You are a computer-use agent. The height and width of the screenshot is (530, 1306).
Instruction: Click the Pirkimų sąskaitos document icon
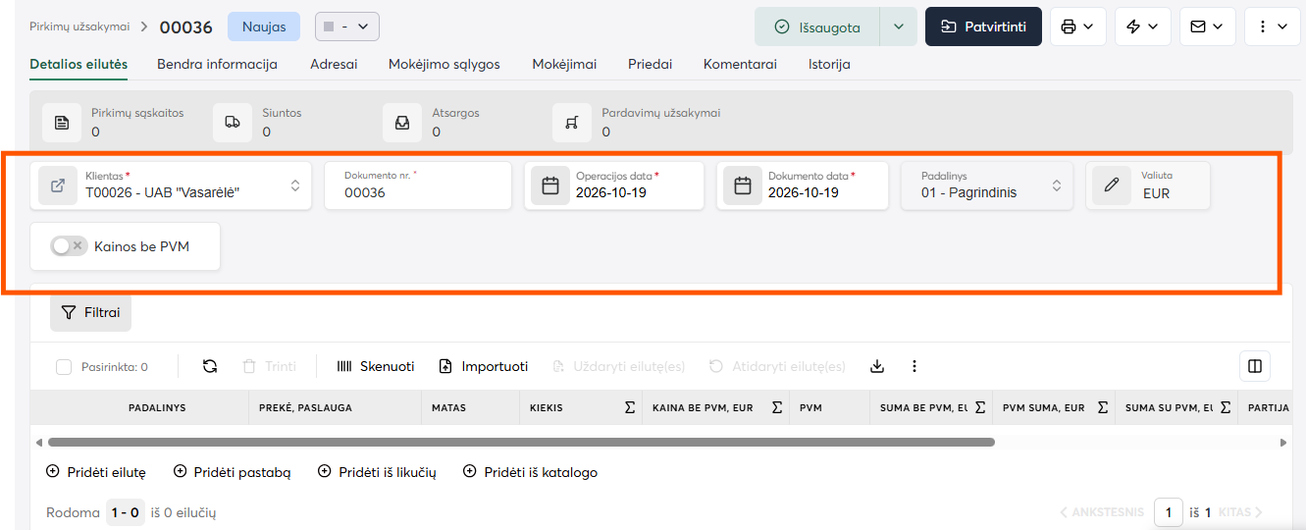coord(62,123)
